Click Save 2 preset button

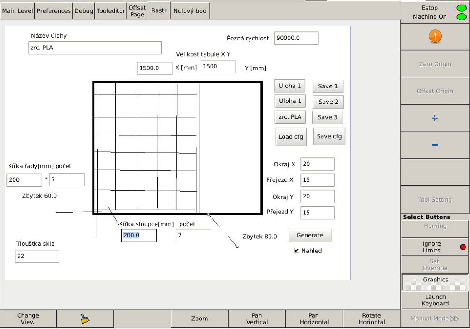tap(328, 102)
